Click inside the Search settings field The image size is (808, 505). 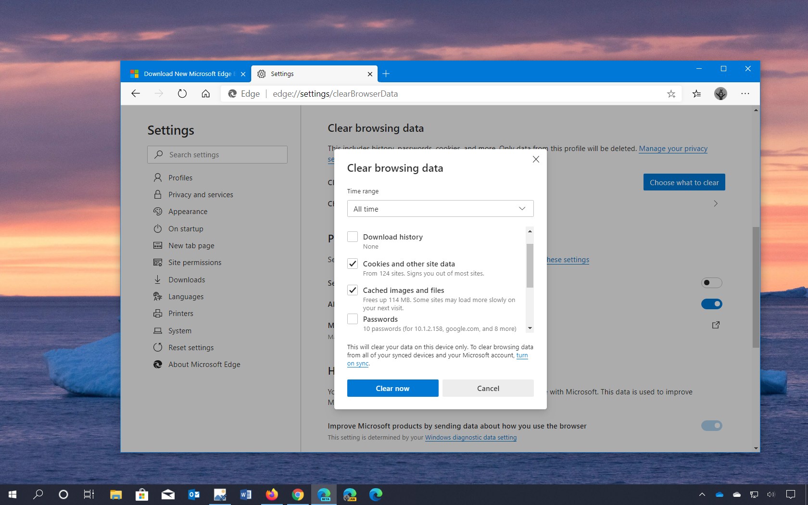(x=217, y=154)
